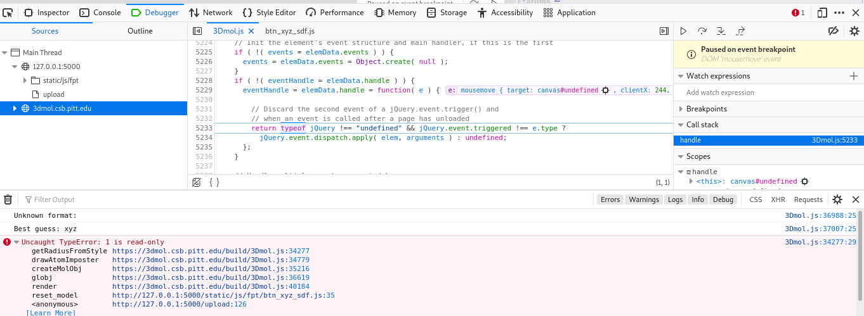Click the Step In button

[721, 31]
